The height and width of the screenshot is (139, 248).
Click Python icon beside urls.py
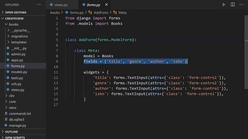click(x=8, y=84)
